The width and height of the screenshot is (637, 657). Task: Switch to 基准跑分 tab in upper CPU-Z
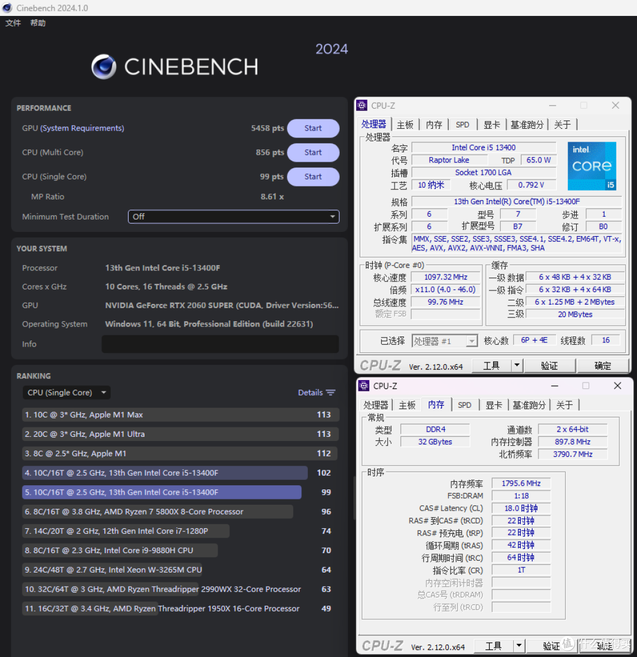coord(527,125)
